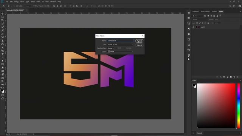Switch to the Brush Settings tab
The image size is (242, 136).
tap(205, 12)
